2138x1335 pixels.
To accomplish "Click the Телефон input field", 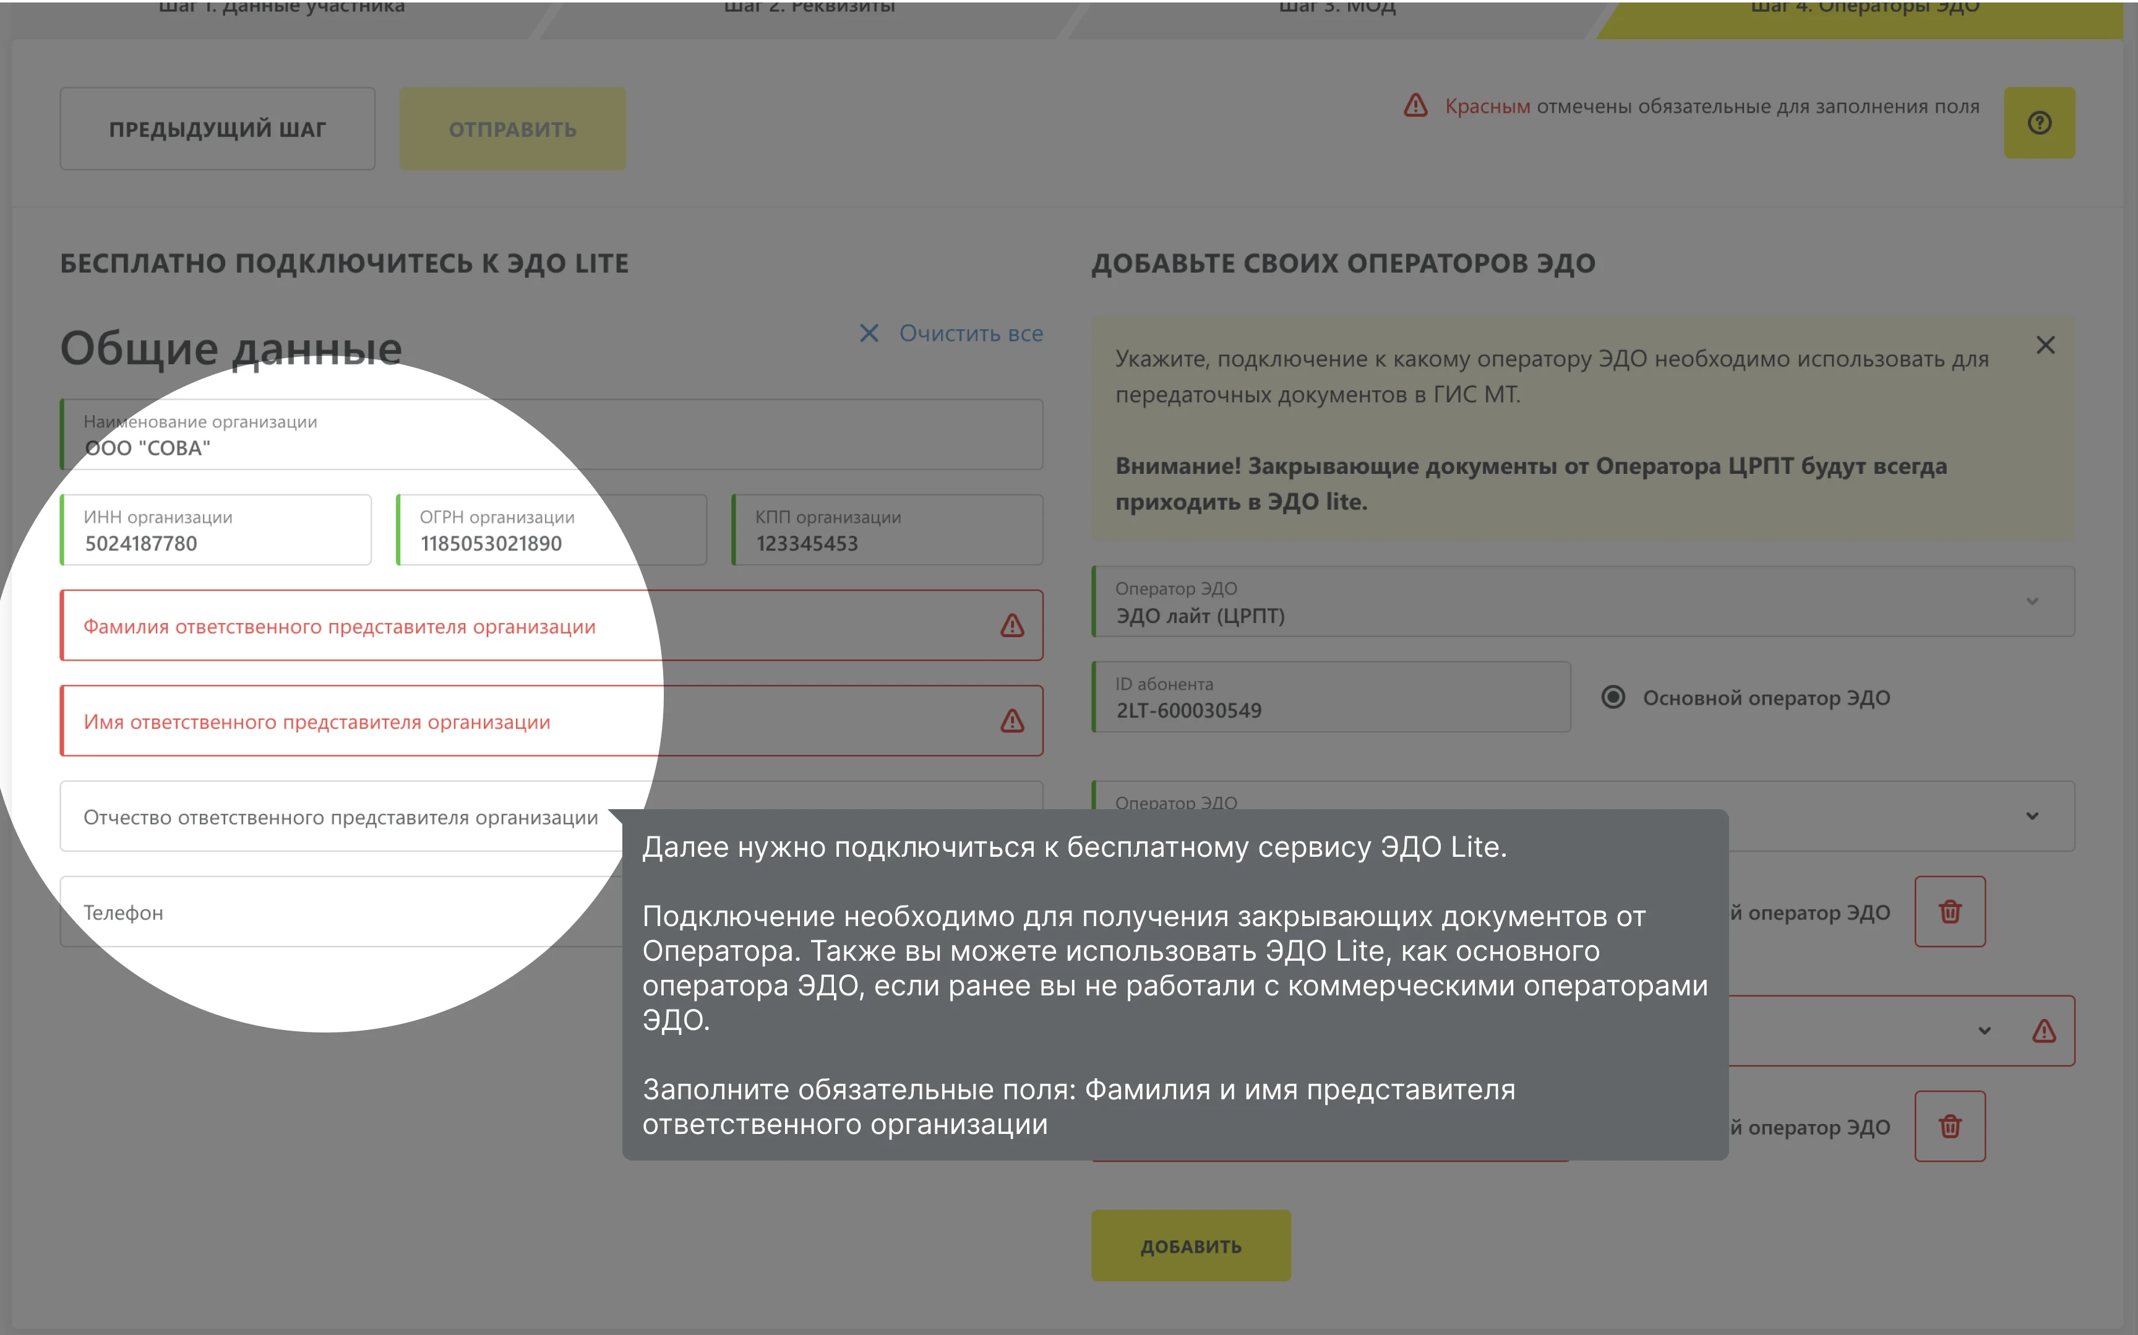I will point(341,911).
